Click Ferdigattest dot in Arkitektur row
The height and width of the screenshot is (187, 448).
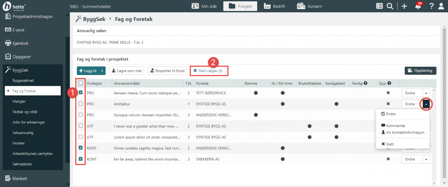coord(336,104)
